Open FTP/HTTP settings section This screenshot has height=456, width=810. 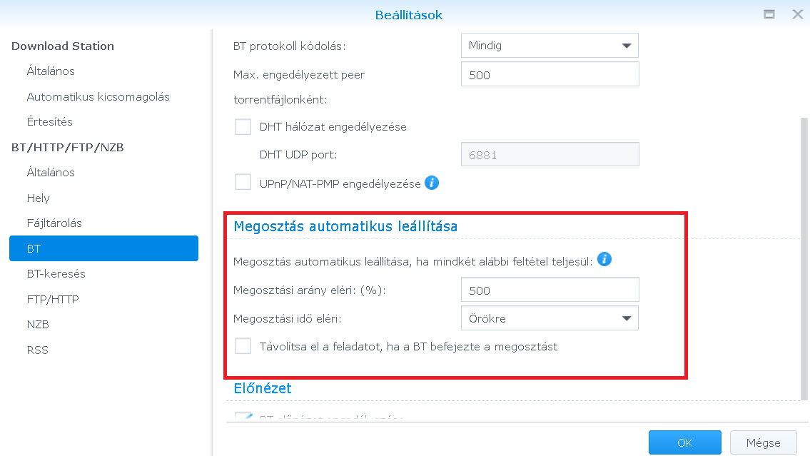tap(53, 299)
